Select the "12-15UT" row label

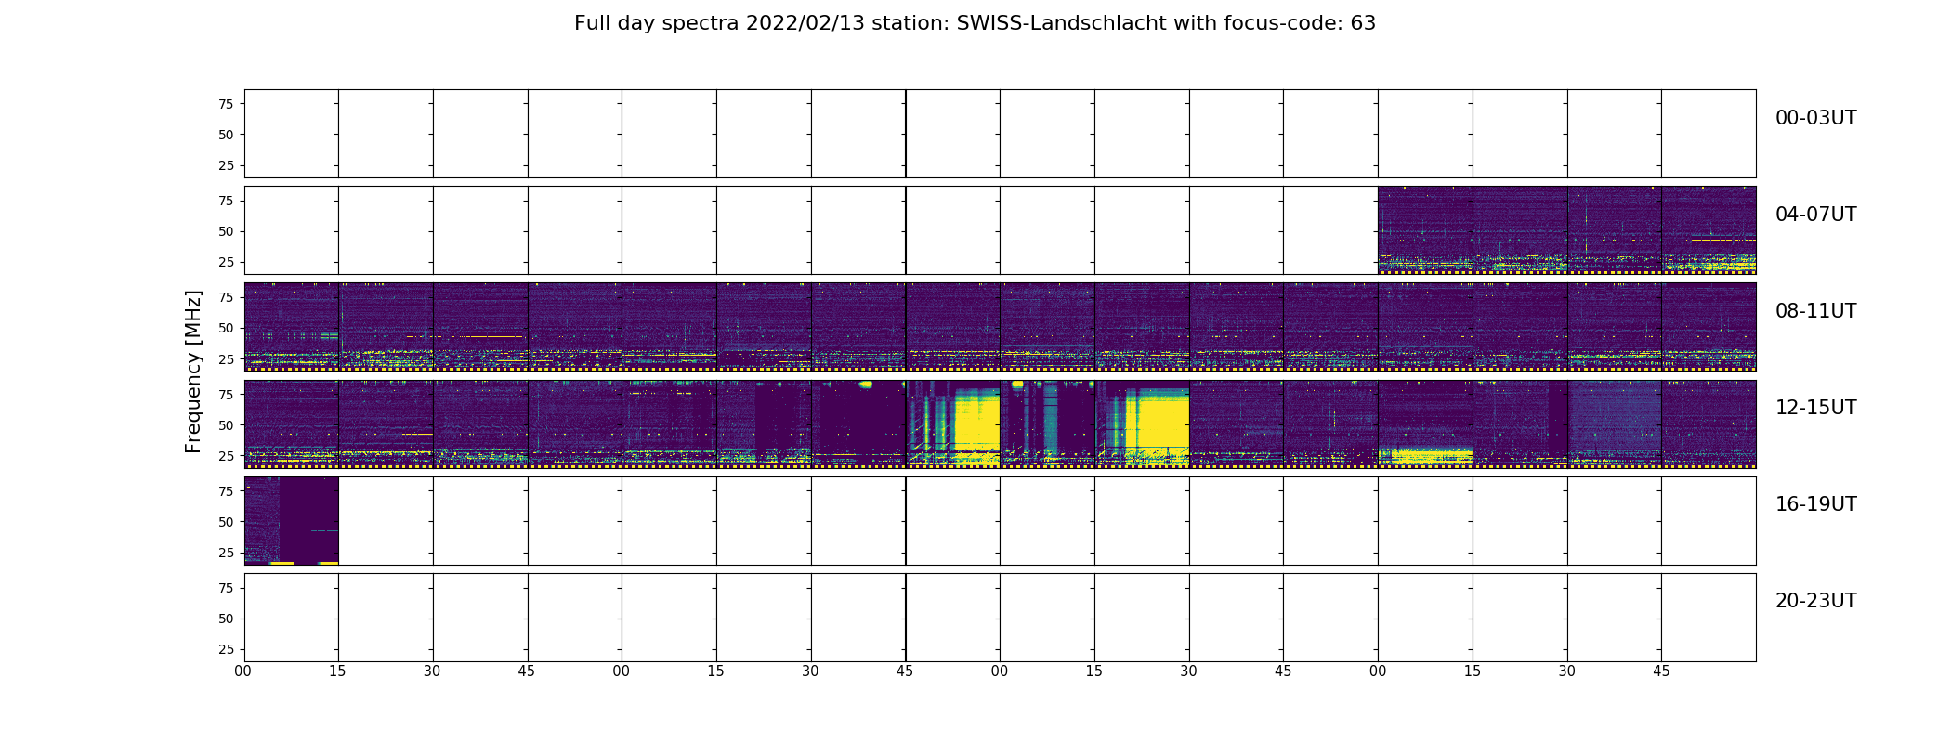1815,408
